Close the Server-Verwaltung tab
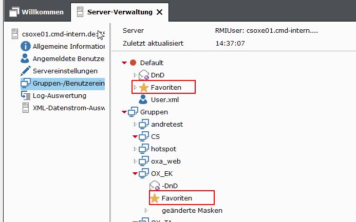Image resolution: width=356 pixels, height=222 pixels. pos(160,12)
